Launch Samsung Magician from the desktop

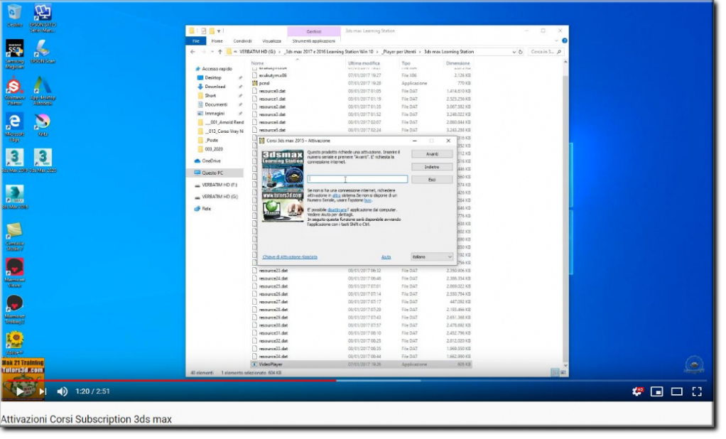14,54
